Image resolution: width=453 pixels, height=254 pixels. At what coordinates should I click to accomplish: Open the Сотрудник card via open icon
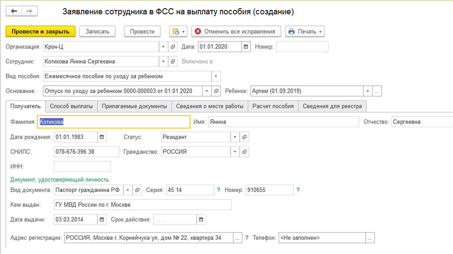173,62
